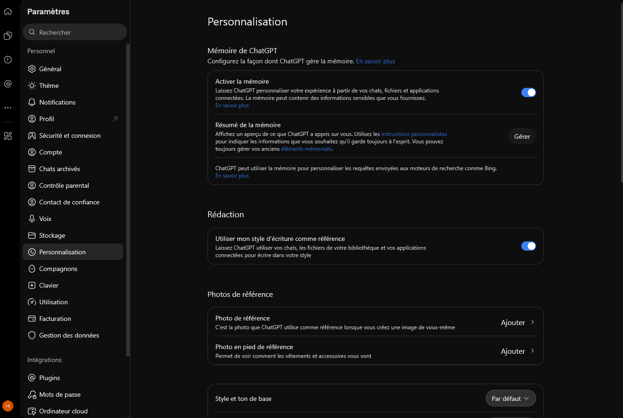
Task: Click the library icon in left rail
Action: click(x=8, y=36)
